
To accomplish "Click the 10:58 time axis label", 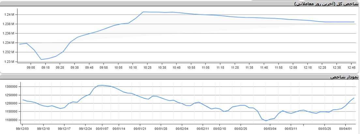I will tap(191, 68).
